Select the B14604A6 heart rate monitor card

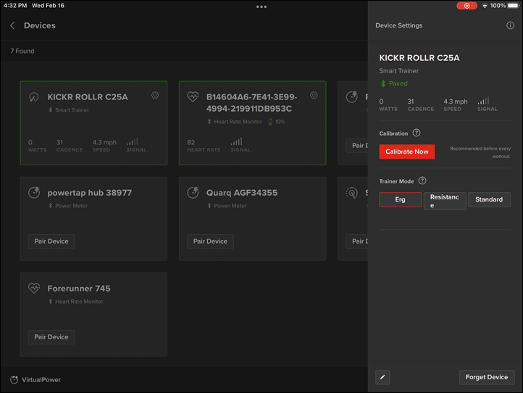[x=253, y=123]
